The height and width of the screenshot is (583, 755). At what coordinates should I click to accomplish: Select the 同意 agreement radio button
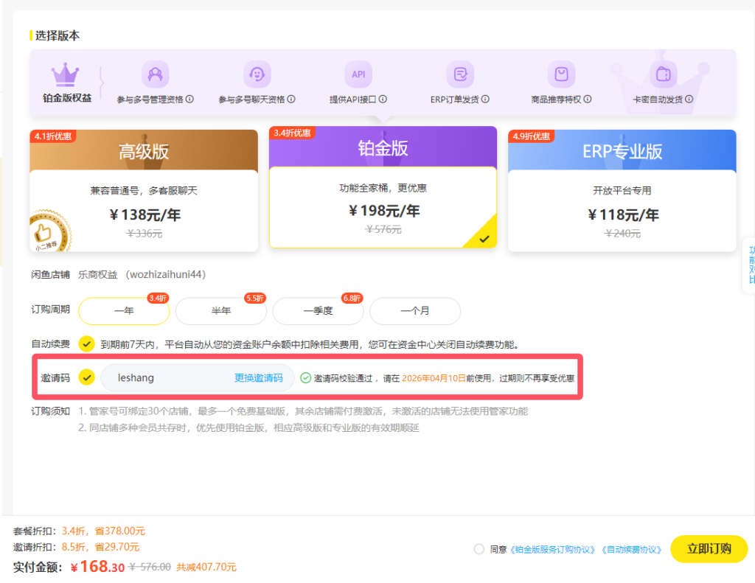tap(479, 549)
